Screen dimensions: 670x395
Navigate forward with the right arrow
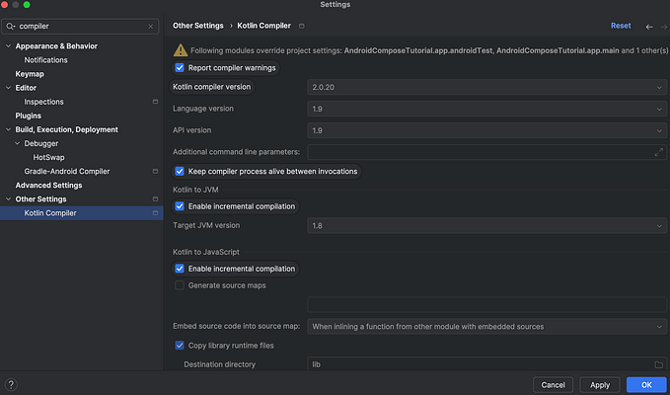[664, 27]
